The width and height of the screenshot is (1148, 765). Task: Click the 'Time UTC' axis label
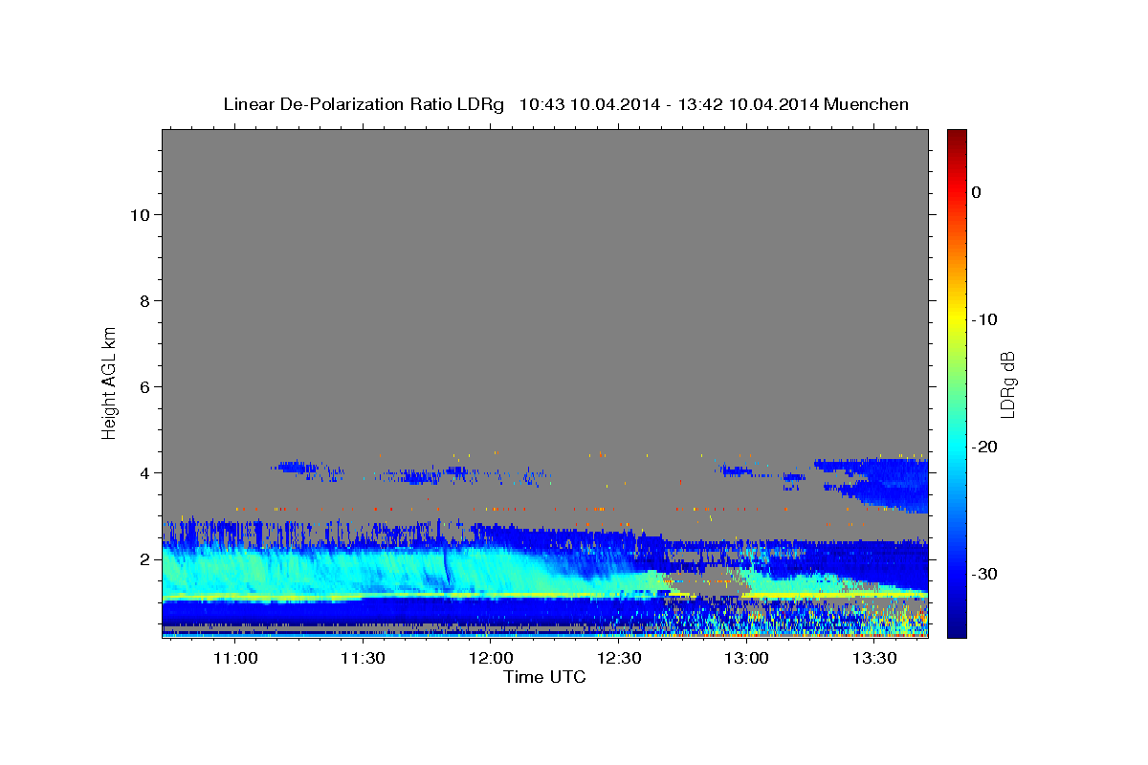(544, 677)
